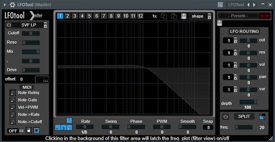Click the paste graph icon

pyautogui.click(x=174, y=16)
